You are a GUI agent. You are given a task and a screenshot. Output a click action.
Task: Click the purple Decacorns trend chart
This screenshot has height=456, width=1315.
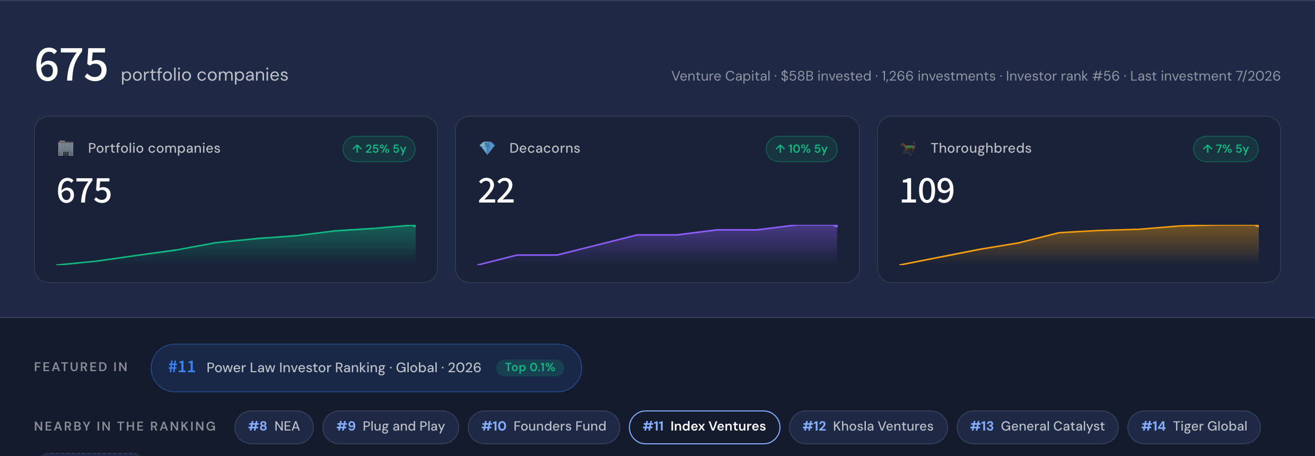click(657, 245)
